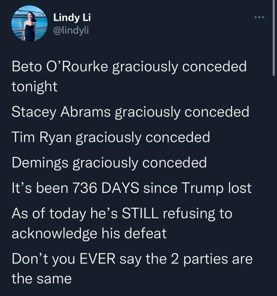Click the name Demings in the tweet

[40, 163]
